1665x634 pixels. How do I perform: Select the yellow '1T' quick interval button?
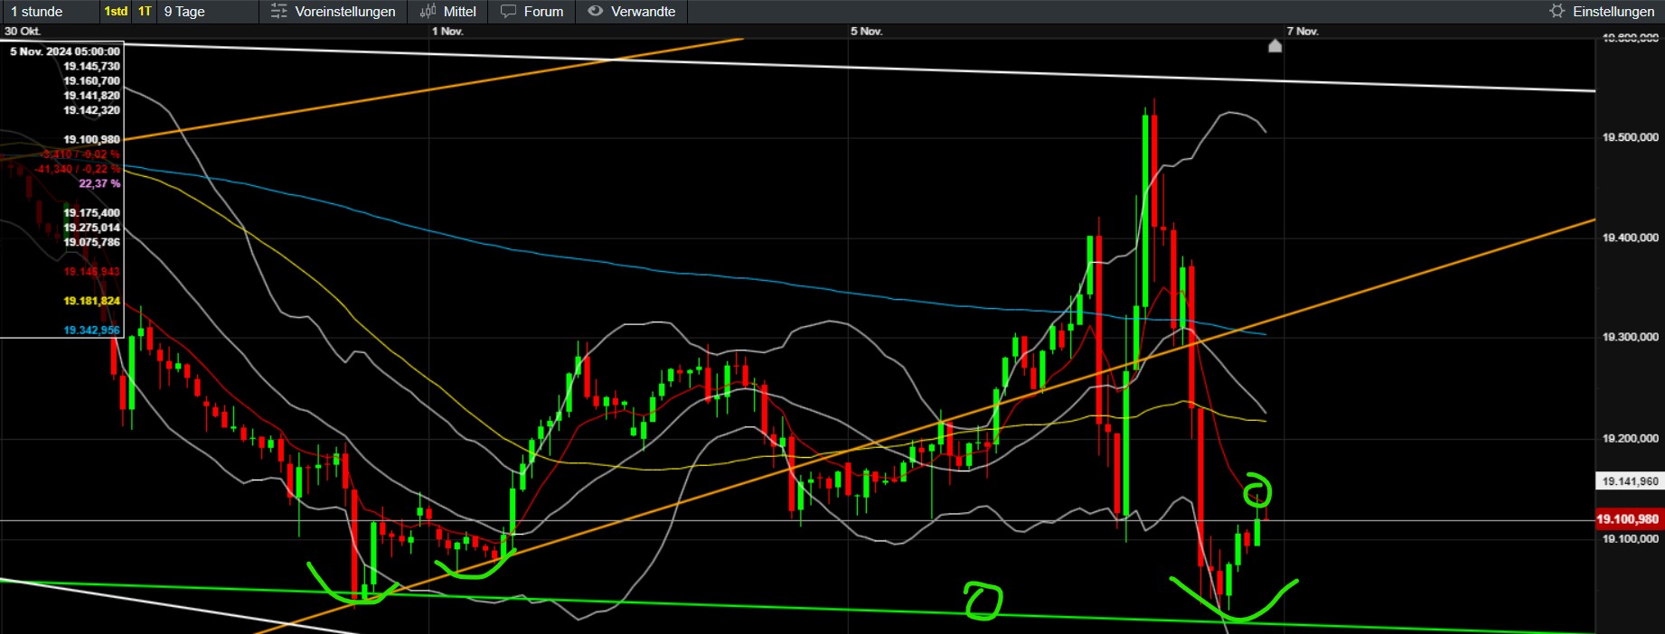click(145, 12)
